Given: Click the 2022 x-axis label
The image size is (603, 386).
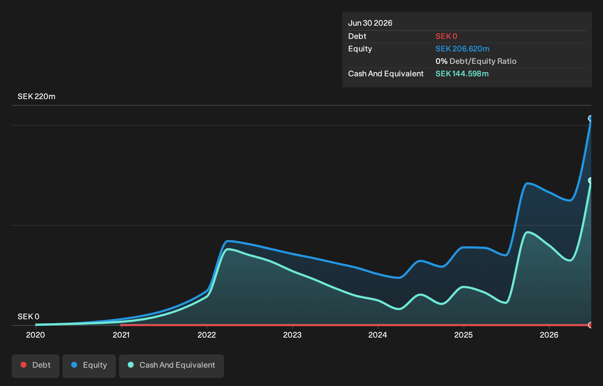Looking at the screenshot, I should click(x=207, y=335).
